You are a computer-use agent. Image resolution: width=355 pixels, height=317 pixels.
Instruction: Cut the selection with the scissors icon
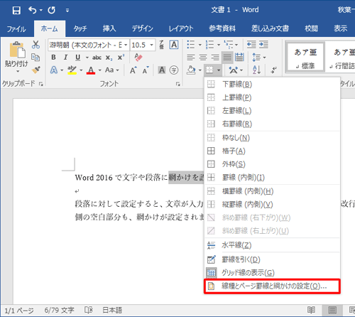[35, 45]
